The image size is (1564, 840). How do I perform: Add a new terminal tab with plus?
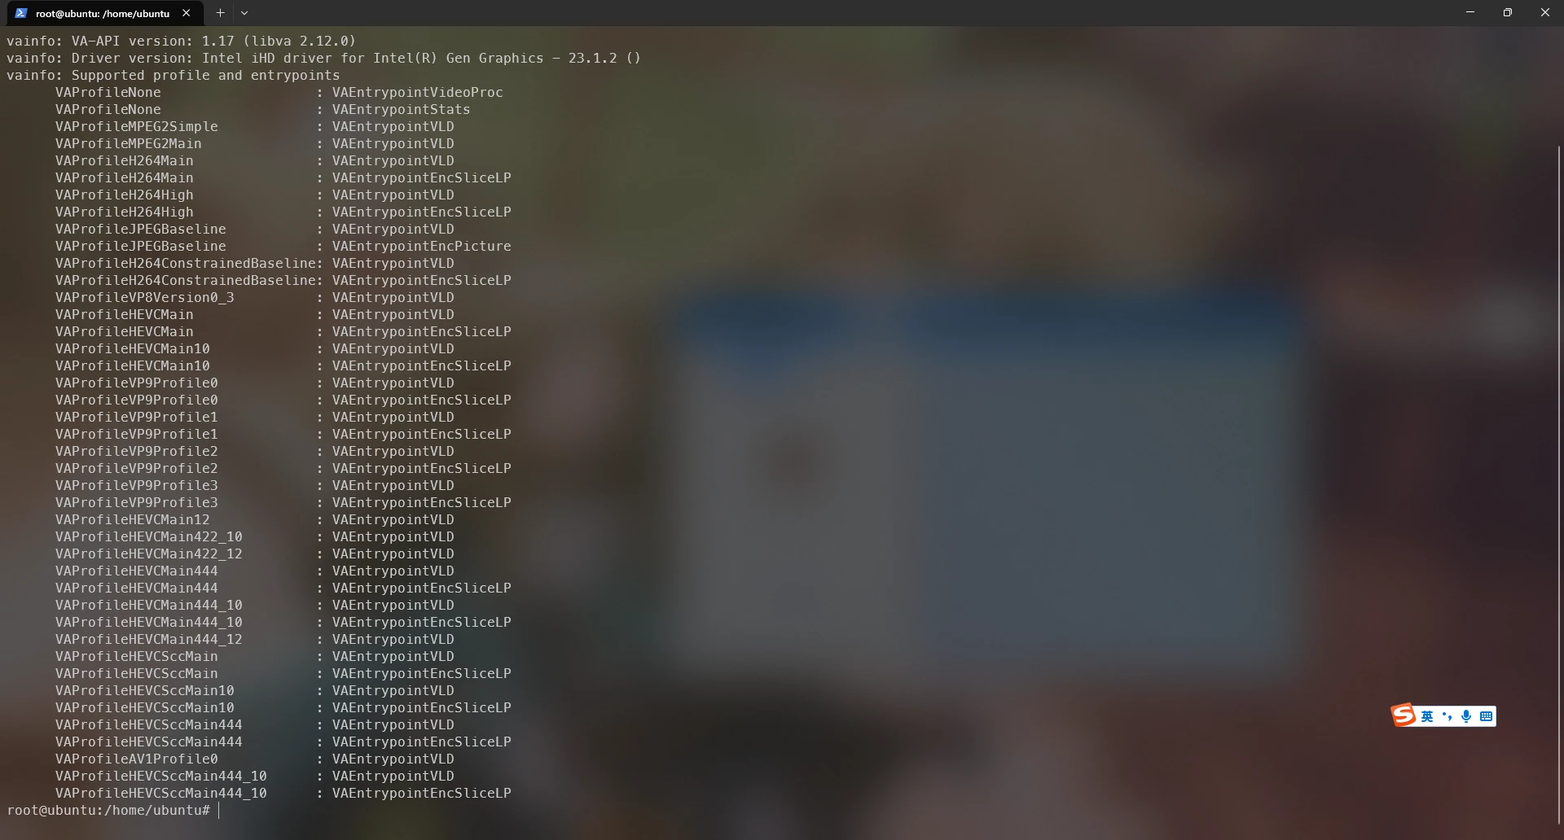click(x=220, y=13)
